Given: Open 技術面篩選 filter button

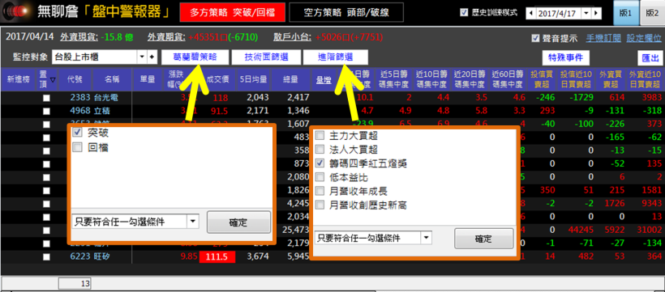Looking at the screenshot, I should pos(266,57).
